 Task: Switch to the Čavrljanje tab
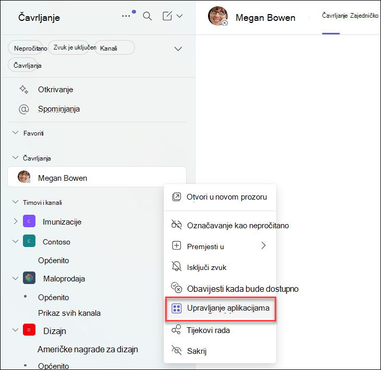pos(335,16)
